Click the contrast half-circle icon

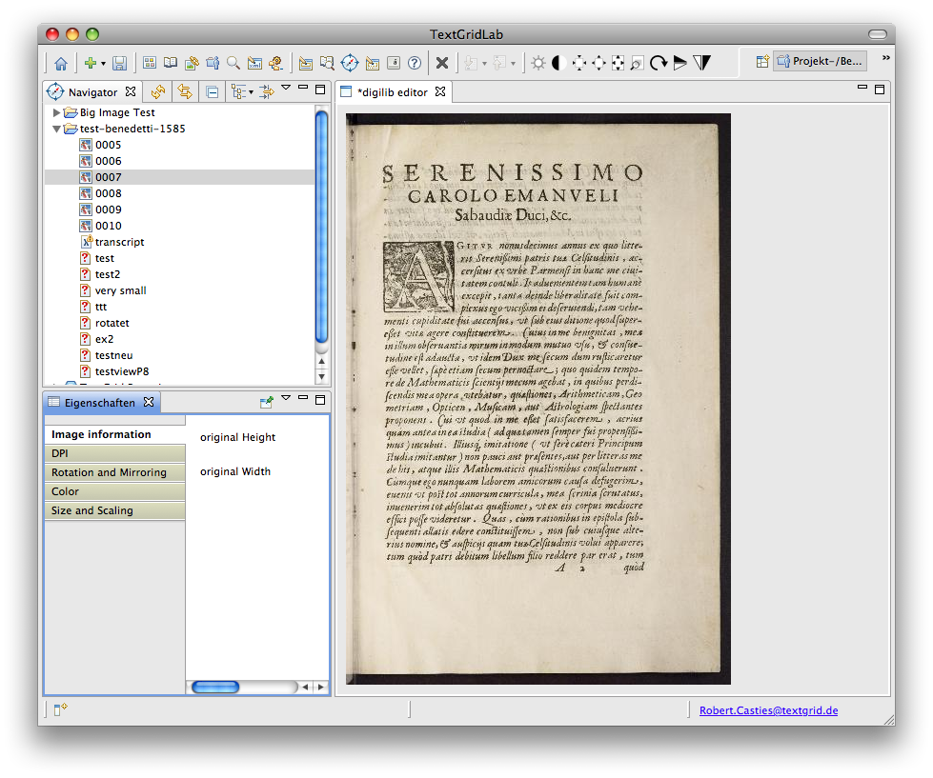558,64
